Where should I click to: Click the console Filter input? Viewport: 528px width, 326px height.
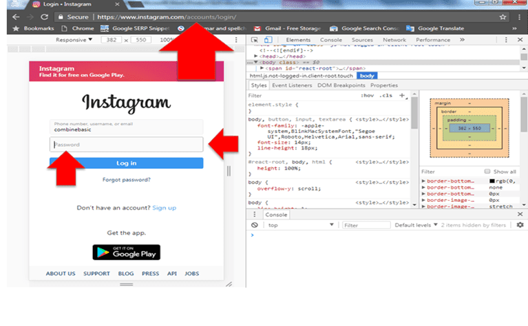(x=366, y=225)
